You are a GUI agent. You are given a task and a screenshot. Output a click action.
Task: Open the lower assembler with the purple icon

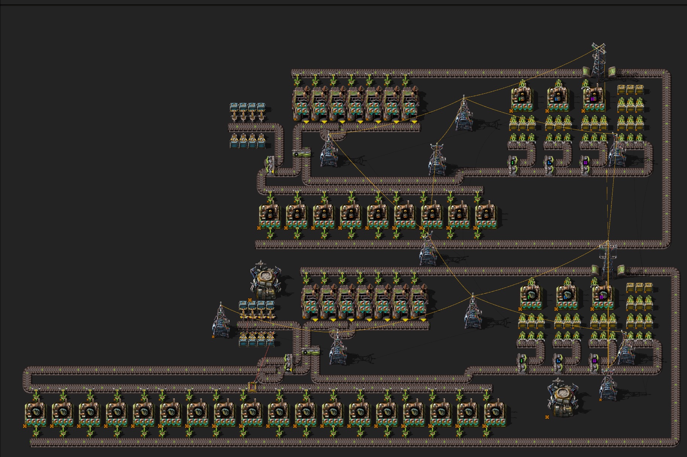[603, 297]
